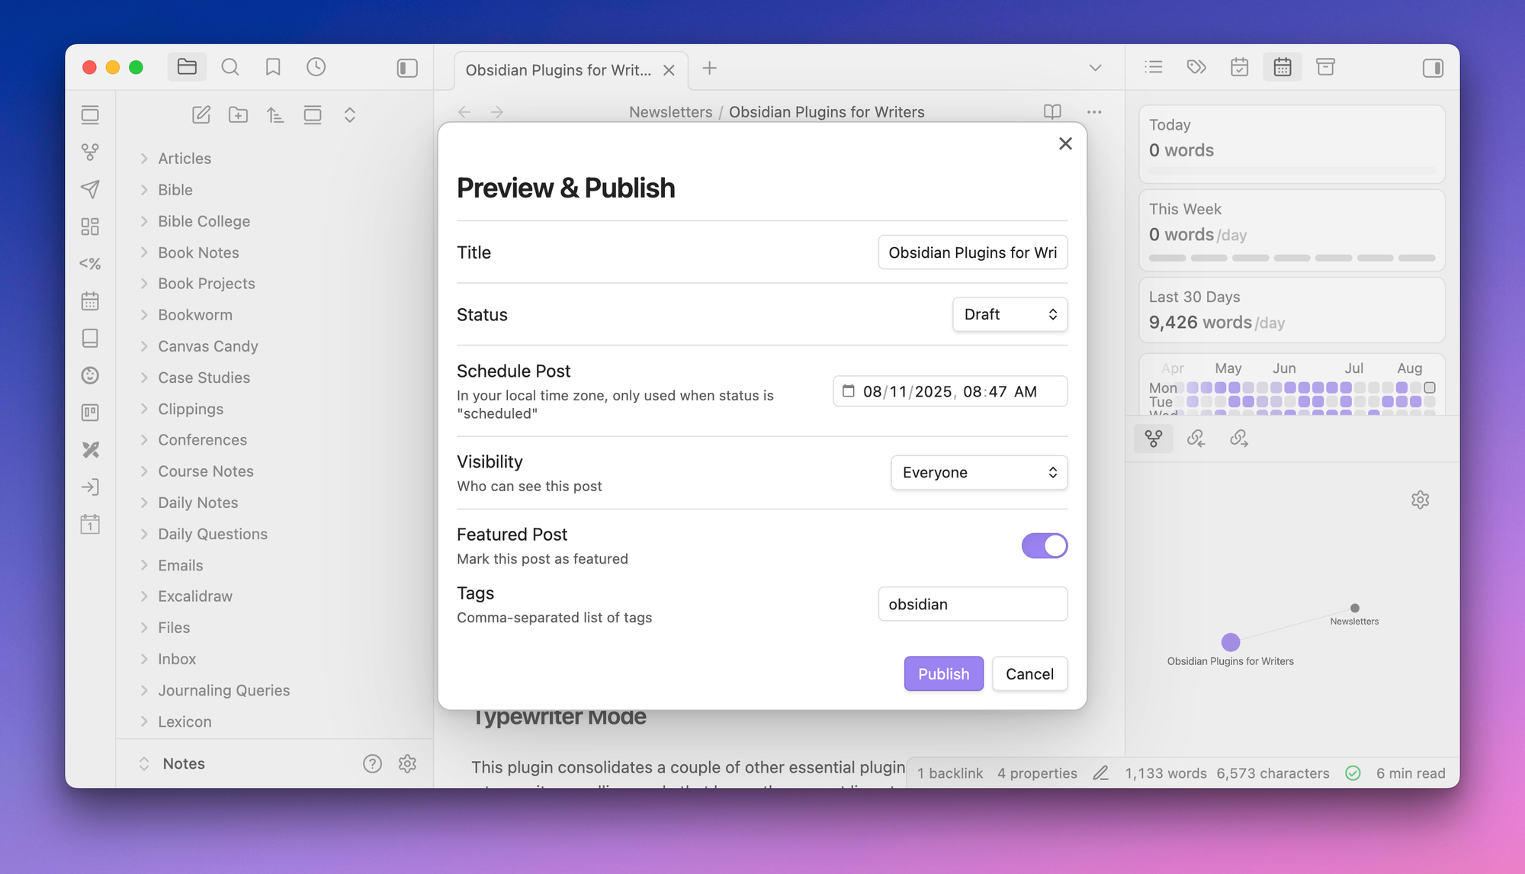
Task: Click the search icon in the left sidebar
Action: (230, 67)
